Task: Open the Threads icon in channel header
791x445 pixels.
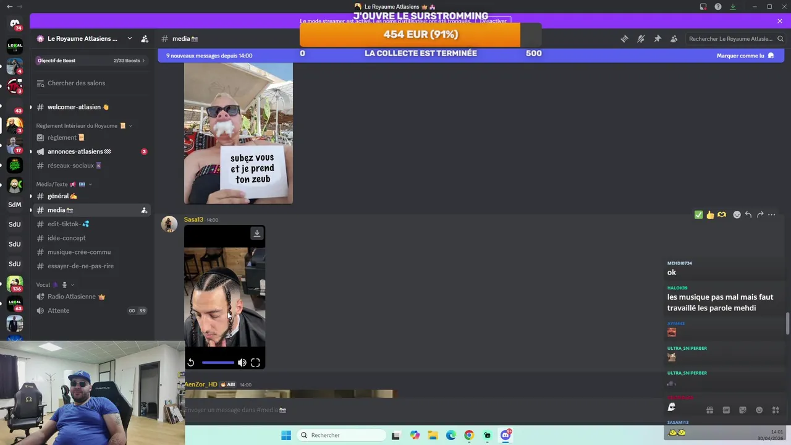Action: (x=624, y=38)
